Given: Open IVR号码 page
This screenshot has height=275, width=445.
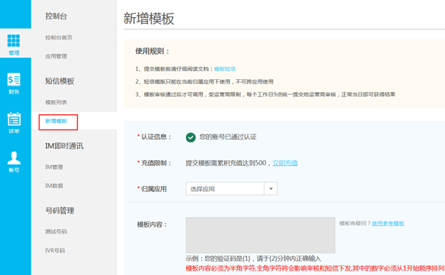Looking at the screenshot, I should pyautogui.click(x=55, y=251).
